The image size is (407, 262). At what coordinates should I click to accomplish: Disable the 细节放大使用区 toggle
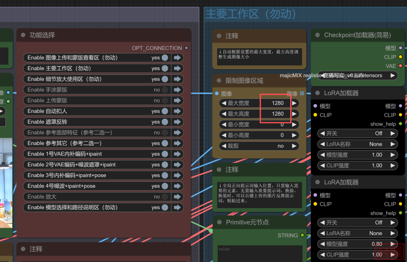[165, 79]
